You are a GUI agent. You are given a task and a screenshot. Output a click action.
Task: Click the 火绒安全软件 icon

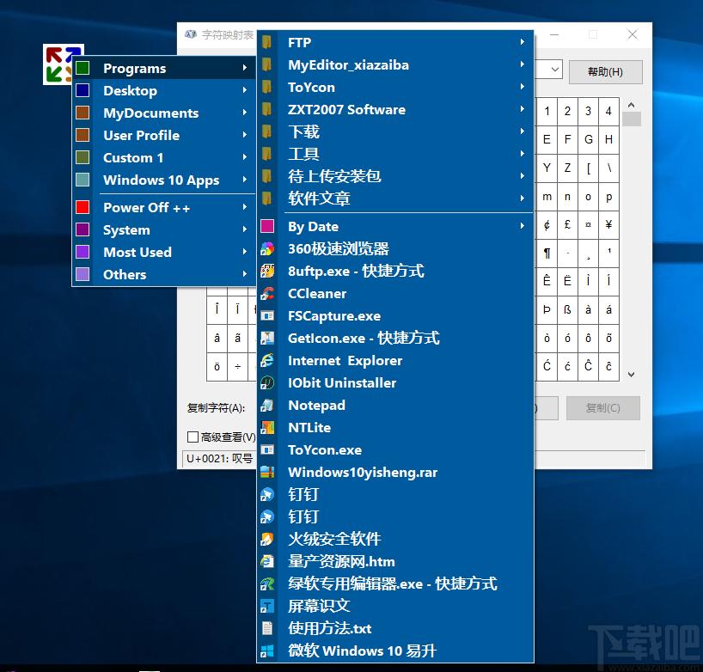[267, 539]
